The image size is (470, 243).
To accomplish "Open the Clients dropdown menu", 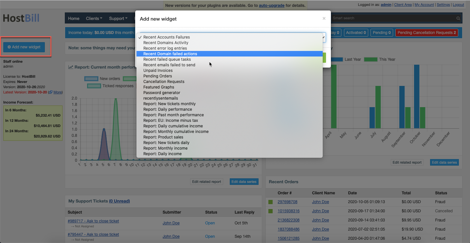I will click(x=94, y=18).
